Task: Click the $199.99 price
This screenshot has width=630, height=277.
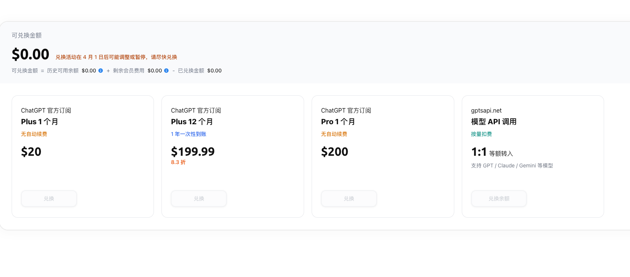Action: (x=193, y=152)
